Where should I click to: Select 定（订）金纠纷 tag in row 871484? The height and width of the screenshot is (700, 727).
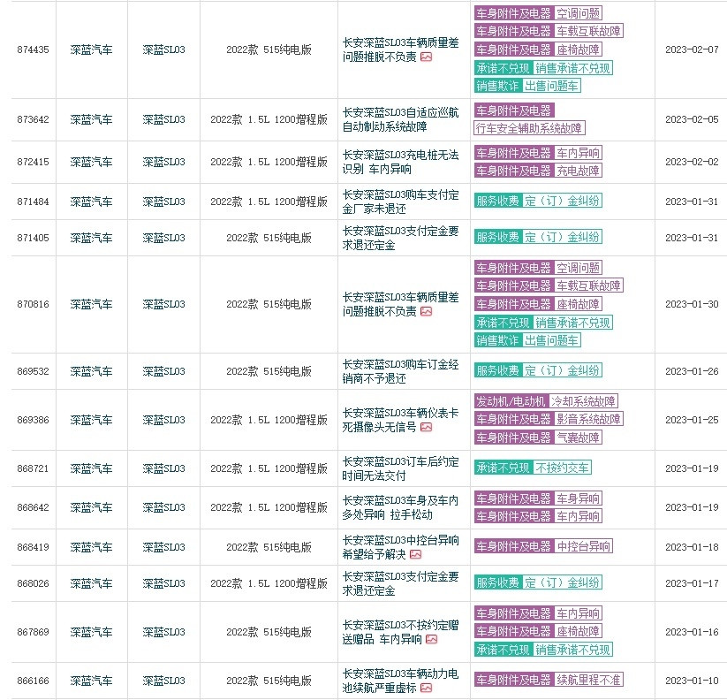[x=562, y=201]
